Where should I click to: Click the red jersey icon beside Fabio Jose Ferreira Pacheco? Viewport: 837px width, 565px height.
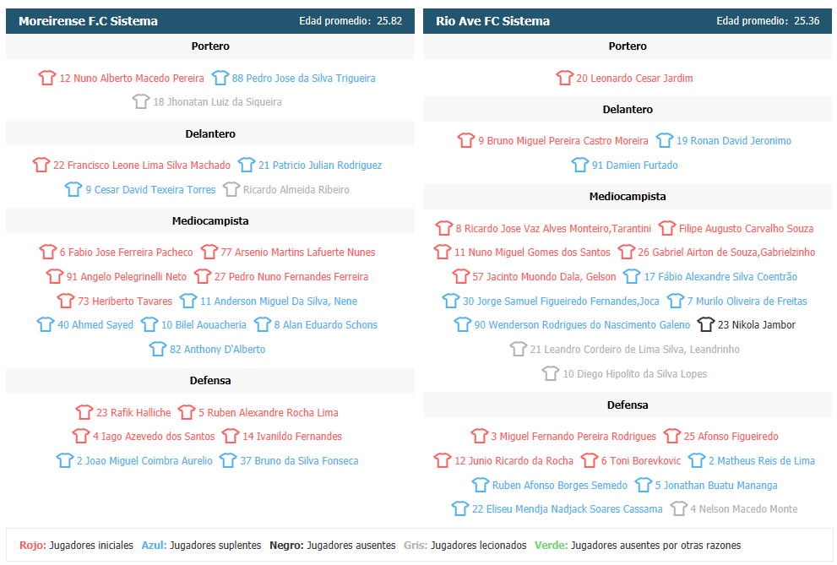coord(47,252)
